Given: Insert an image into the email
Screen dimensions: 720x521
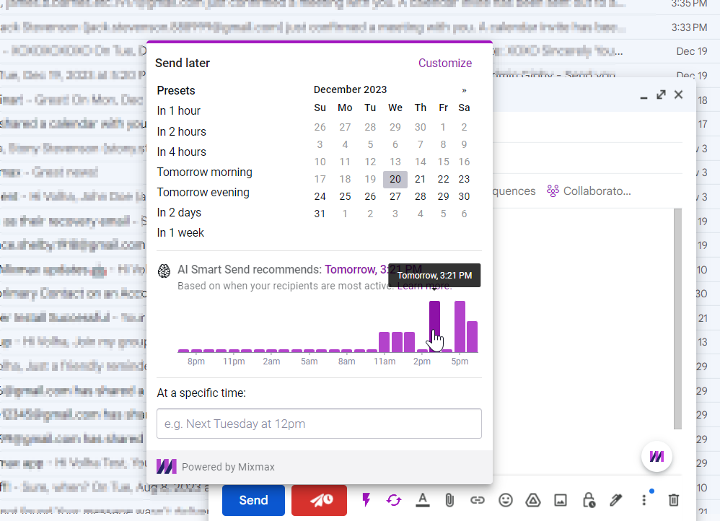Looking at the screenshot, I should pos(561,499).
